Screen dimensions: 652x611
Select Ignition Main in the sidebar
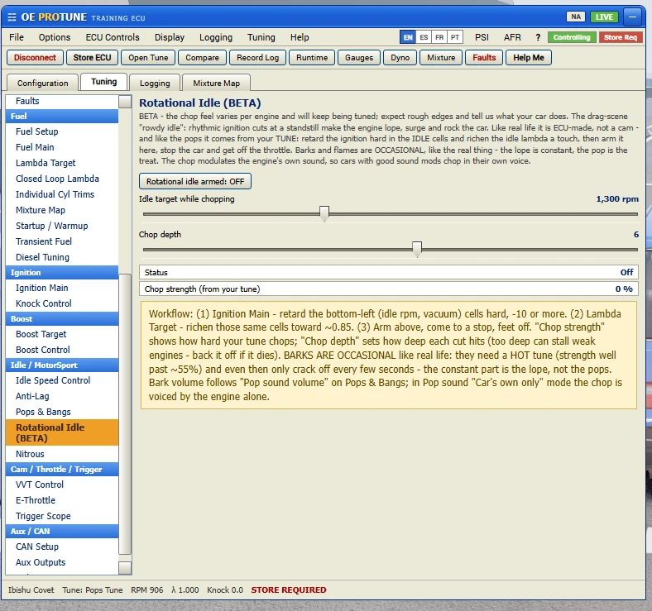click(x=62, y=288)
